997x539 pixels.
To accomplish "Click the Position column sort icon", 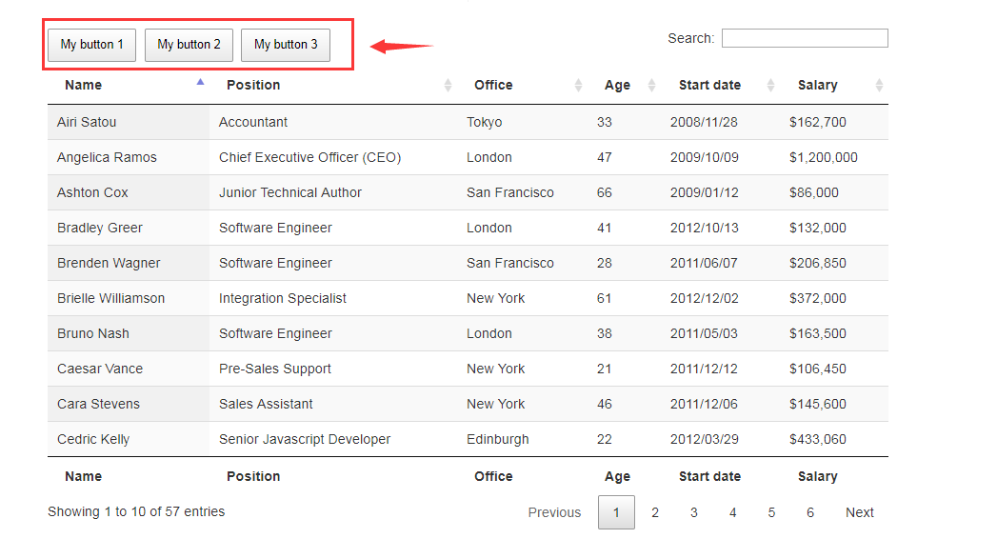I will pos(449,86).
